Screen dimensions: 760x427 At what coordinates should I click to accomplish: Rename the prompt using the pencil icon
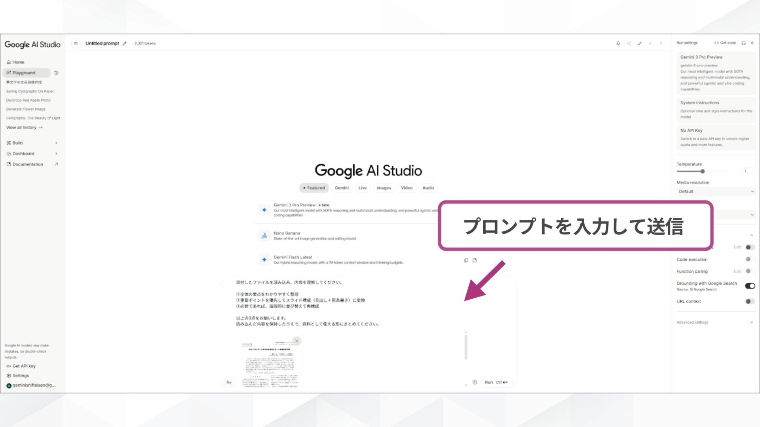(x=125, y=43)
